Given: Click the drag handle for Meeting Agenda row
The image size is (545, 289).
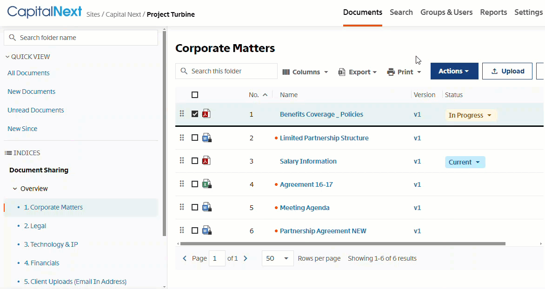Looking at the screenshot, I should pos(182,207).
